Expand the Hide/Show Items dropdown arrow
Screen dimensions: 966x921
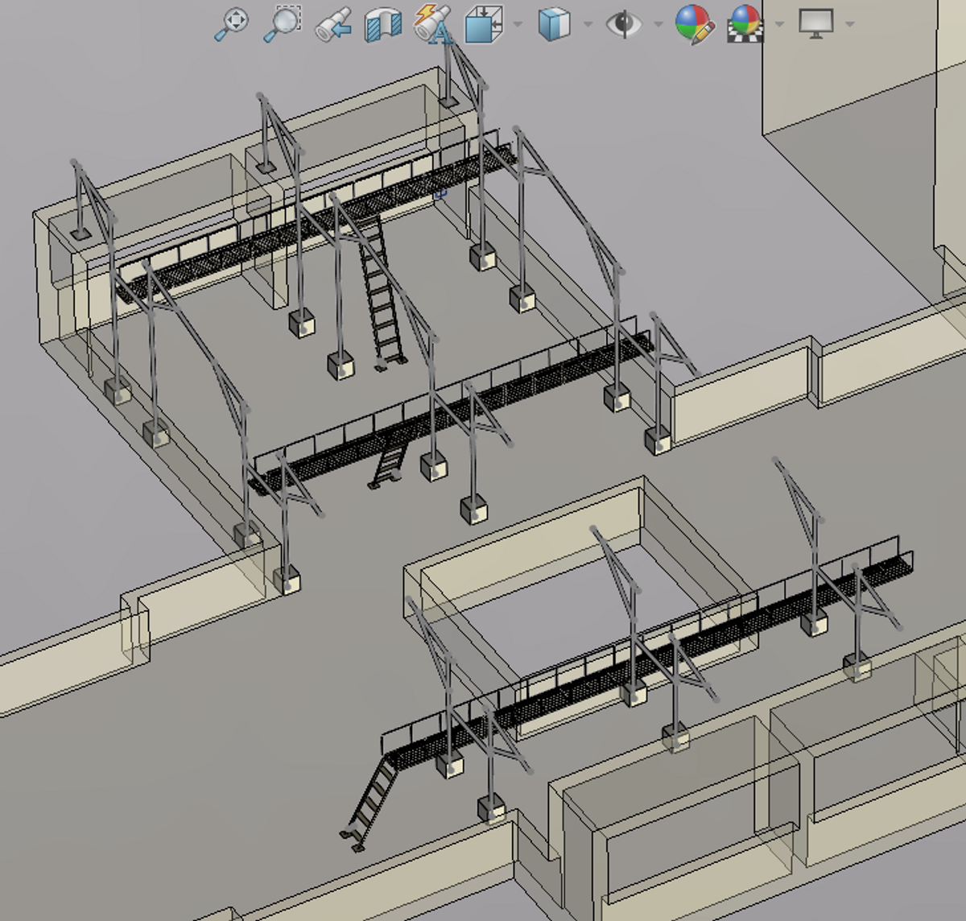(658, 24)
